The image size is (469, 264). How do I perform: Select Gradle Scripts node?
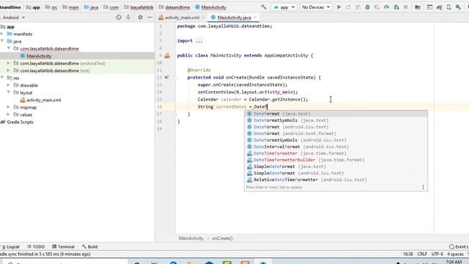pyautogui.click(x=17, y=122)
